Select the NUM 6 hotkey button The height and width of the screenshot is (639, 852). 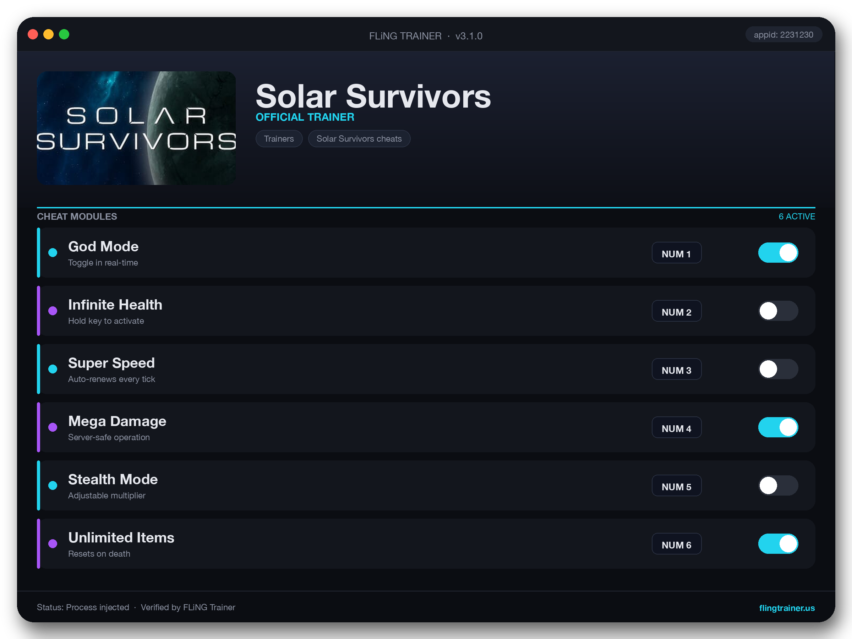[676, 544]
